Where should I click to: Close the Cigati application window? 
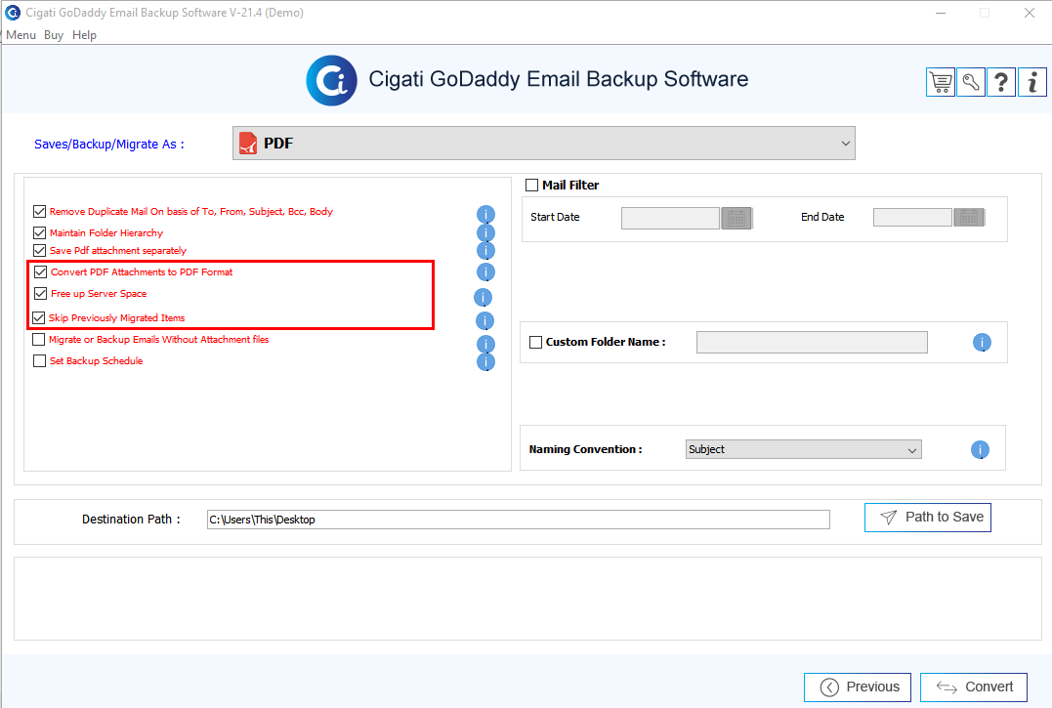[1030, 13]
